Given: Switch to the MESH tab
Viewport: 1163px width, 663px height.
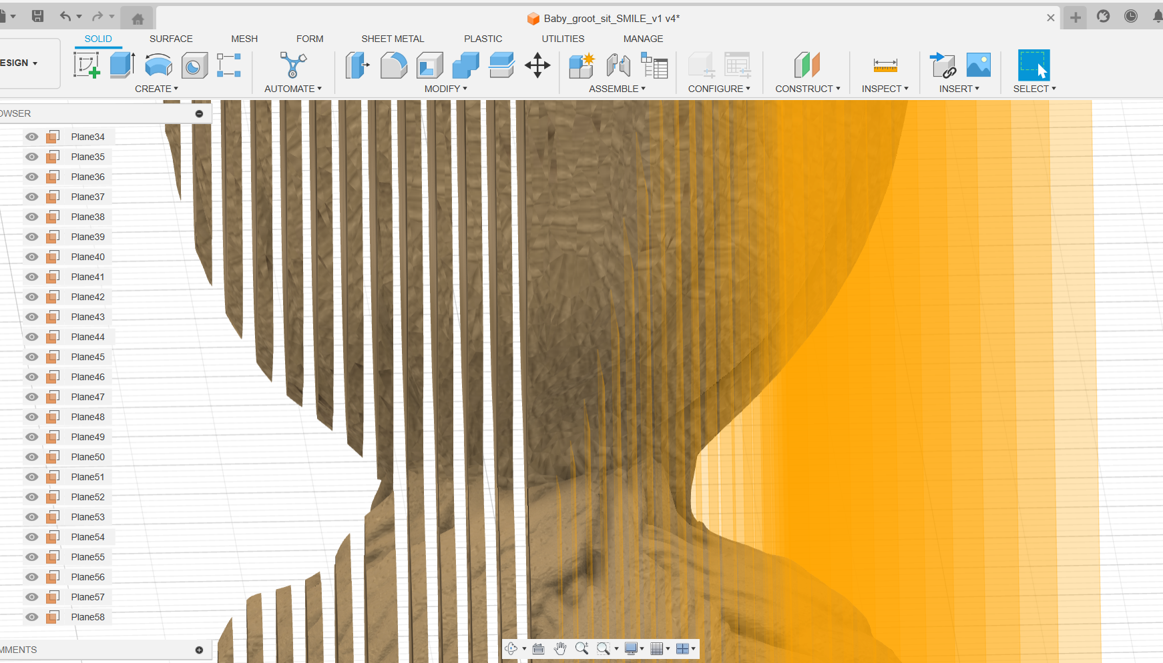Looking at the screenshot, I should coord(244,39).
